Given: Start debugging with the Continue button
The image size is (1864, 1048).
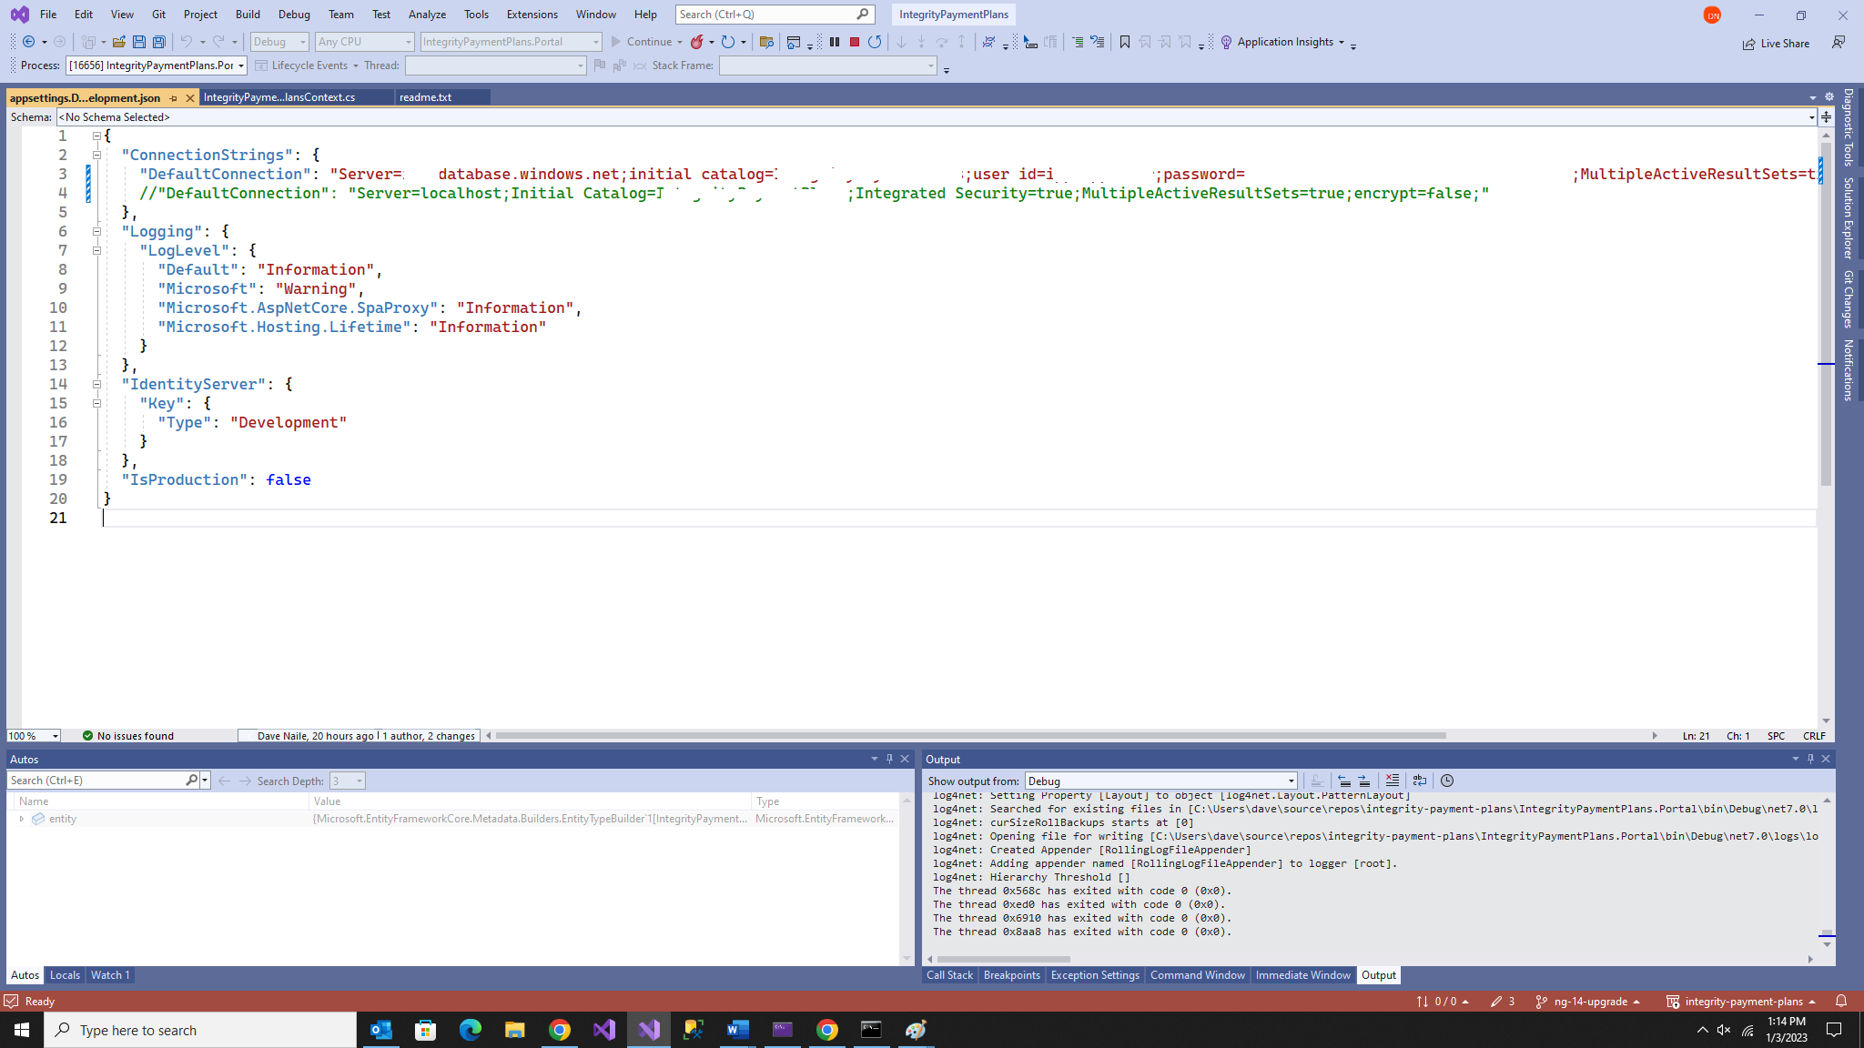Looking at the screenshot, I should pos(646,42).
